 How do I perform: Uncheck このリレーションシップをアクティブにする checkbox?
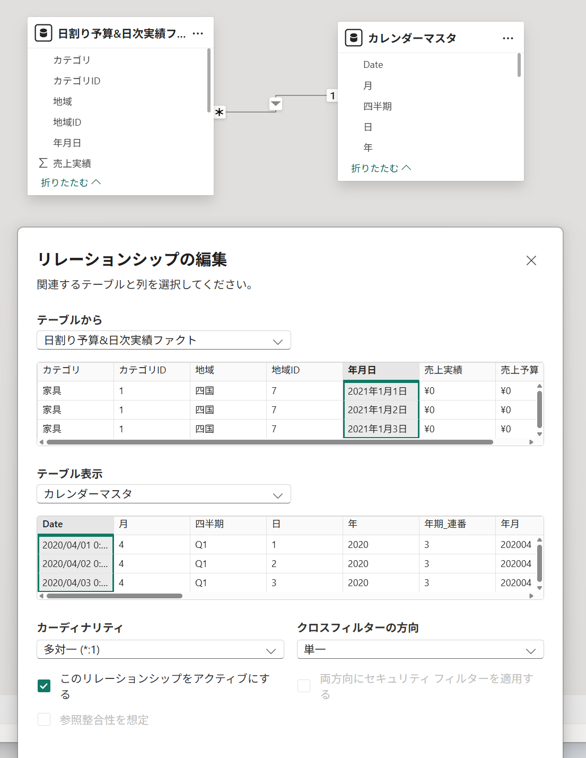(x=44, y=686)
